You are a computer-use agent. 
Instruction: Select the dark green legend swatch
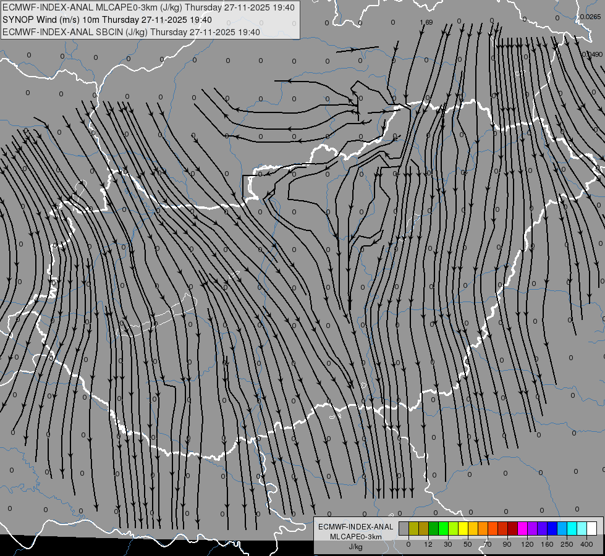click(x=434, y=528)
